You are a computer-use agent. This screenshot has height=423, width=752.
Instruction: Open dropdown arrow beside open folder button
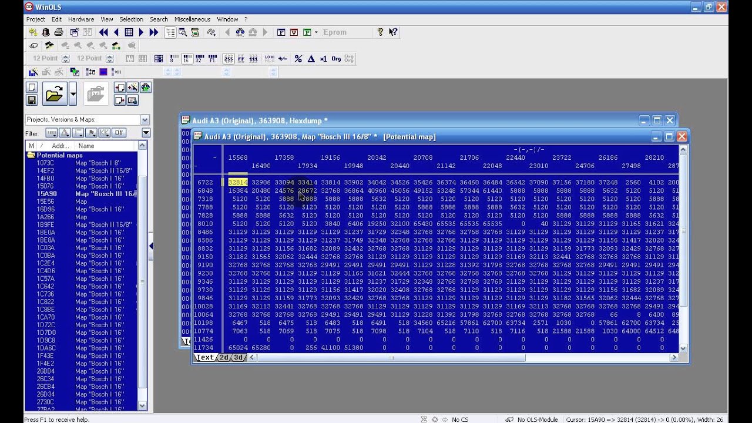73,93
